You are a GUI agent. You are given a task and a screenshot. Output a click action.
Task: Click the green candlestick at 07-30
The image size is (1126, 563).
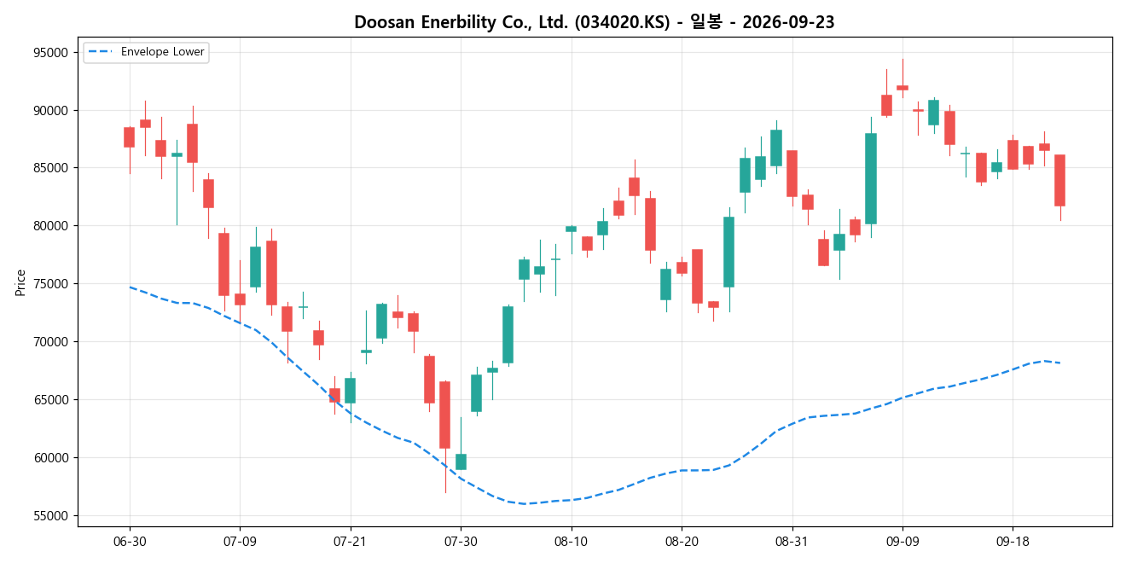pos(461,461)
